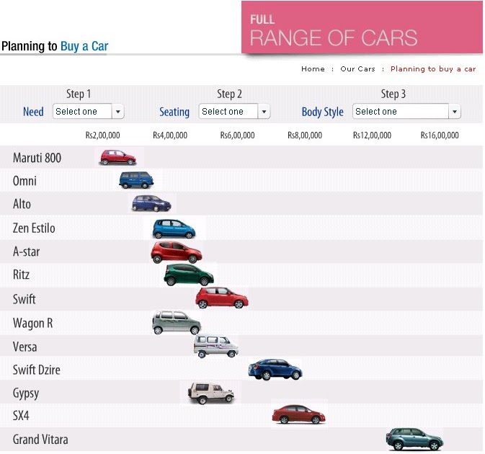Click the Zen Estilo row label
This screenshot has width=485, height=454.
tap(34, 228)
